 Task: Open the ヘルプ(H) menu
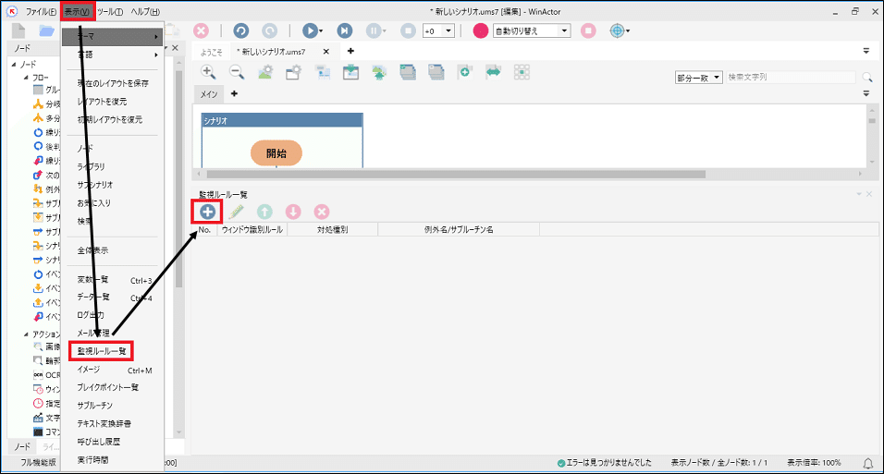click(x=145, y=11)
